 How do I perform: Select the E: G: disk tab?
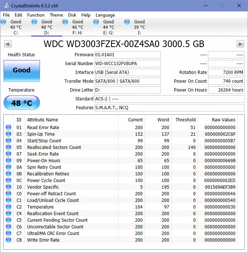(108, 27)
